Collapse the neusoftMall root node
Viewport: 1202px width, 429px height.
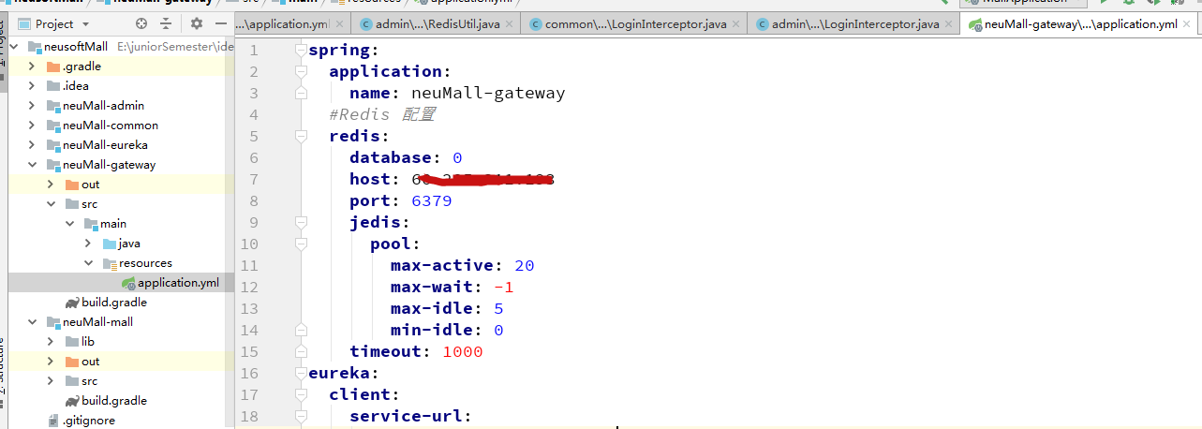tap(15, 47)
